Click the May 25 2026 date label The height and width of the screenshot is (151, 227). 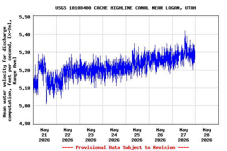137,135
